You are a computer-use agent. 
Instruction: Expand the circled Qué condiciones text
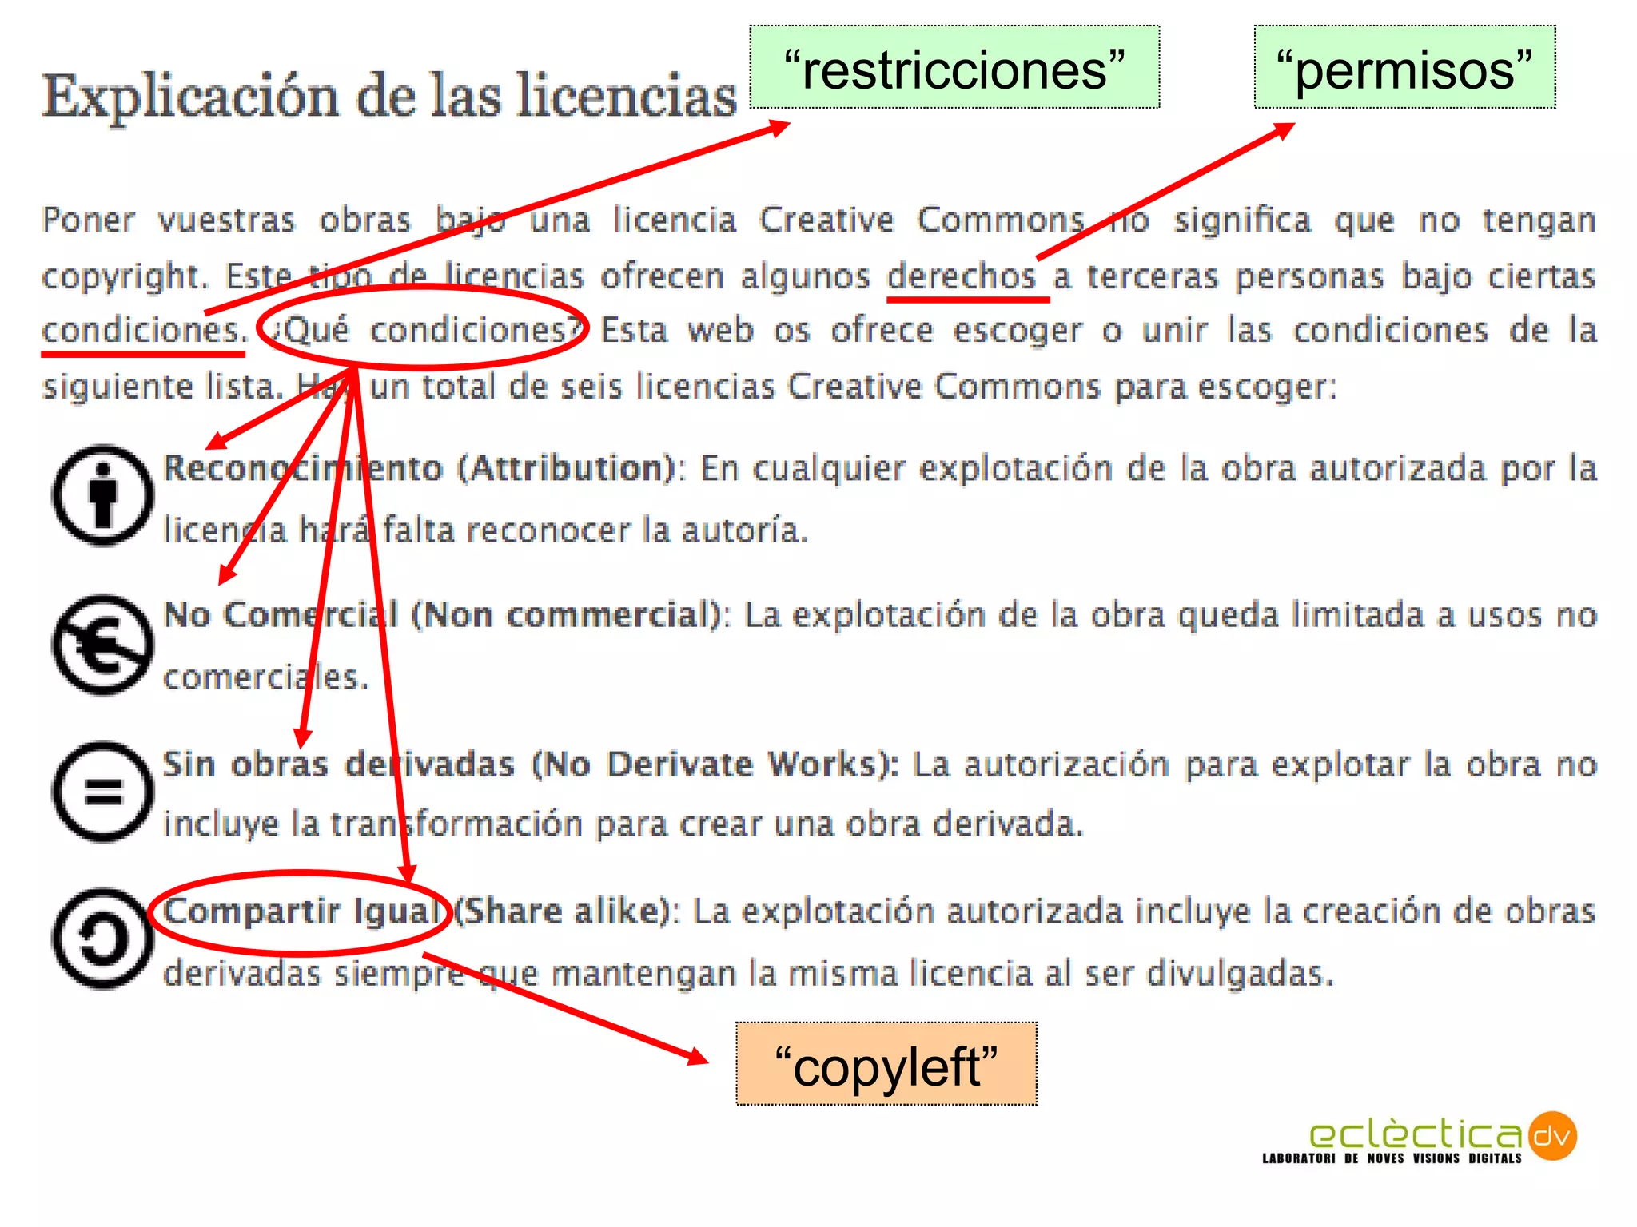click(424, 330)
